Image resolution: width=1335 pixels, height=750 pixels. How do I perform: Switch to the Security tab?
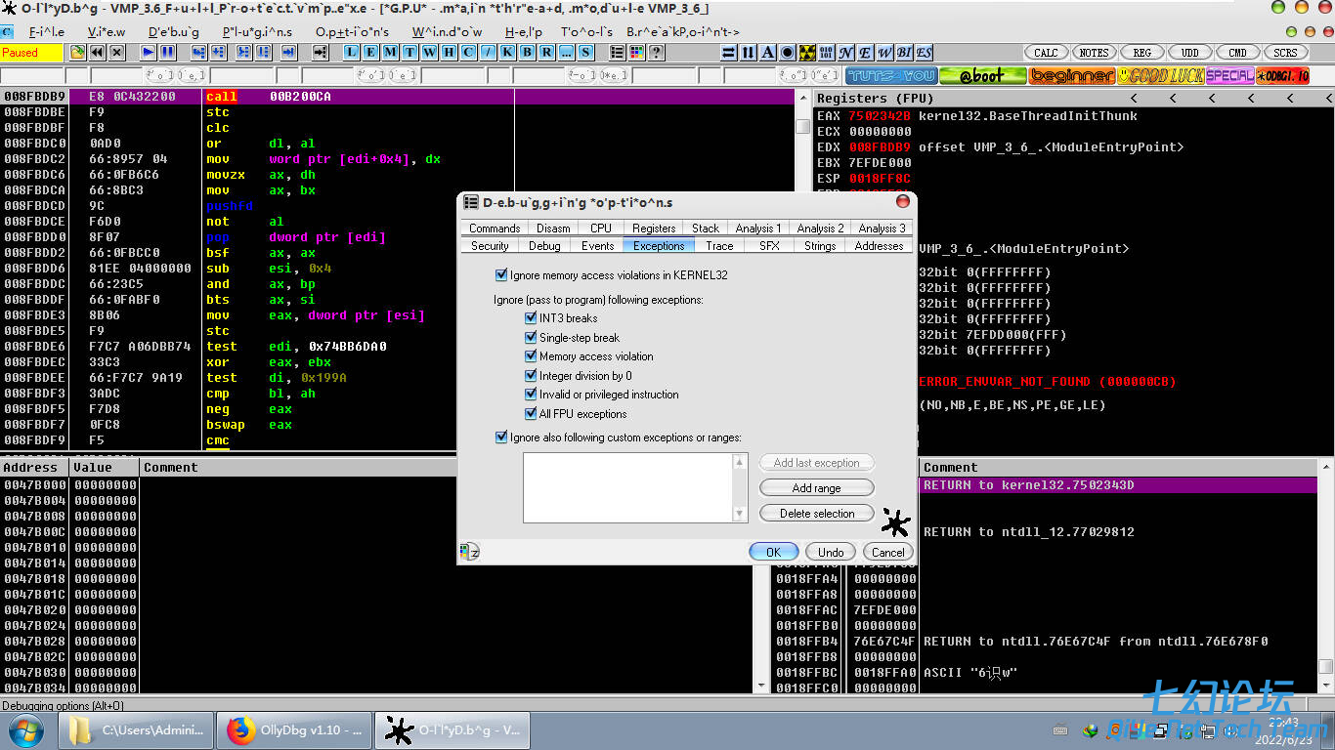(x=490, y=246)
